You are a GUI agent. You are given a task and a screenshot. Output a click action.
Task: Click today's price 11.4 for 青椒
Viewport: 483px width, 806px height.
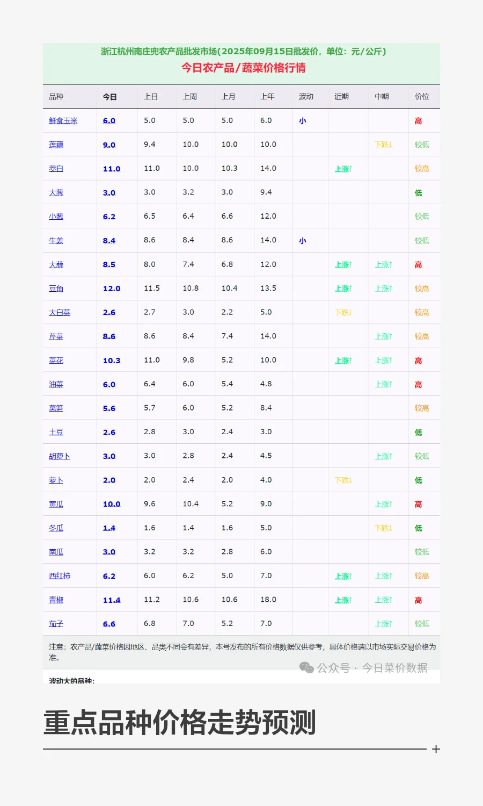(112, 600)
